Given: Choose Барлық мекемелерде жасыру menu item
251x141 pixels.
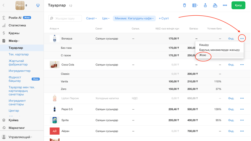Looking at the screenshot, I should point(220,50).
